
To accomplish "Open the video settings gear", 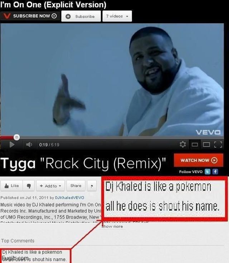I will pos(183,145).
